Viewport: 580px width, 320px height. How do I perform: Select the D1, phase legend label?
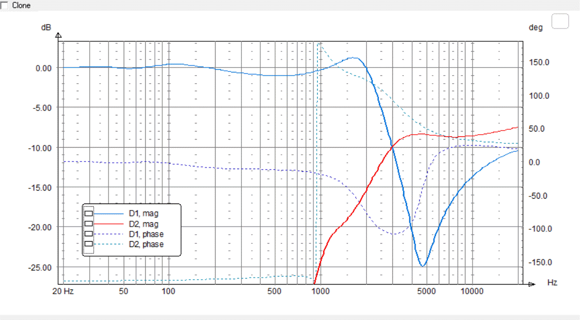146,234
